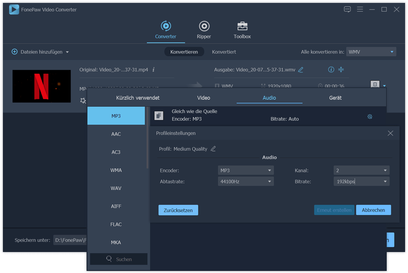
Task: Open output media info icon
Action: point(331,69)
